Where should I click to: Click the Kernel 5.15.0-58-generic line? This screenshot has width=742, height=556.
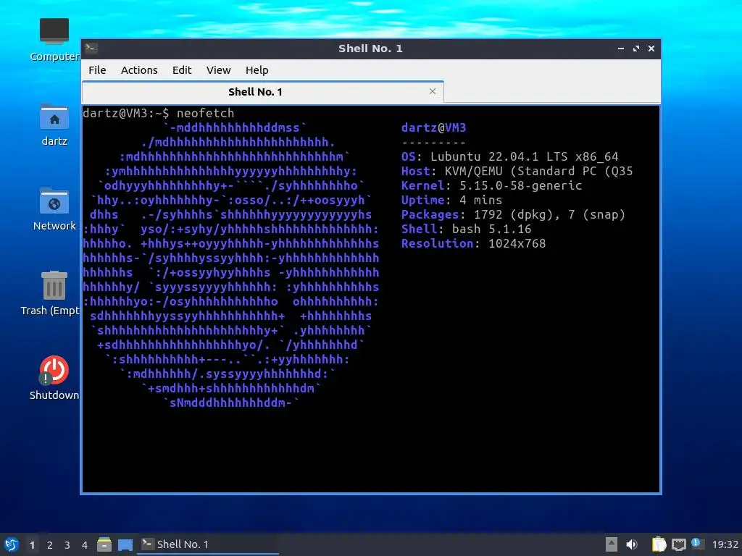tap(492, 185)
